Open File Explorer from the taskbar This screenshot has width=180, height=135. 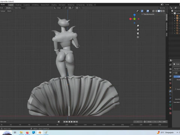click(x=21, y=132)
